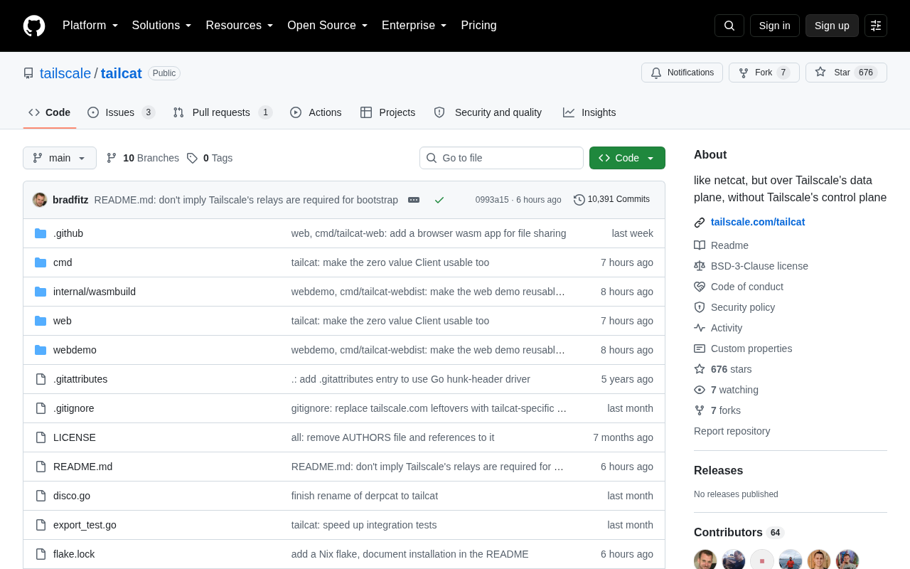Open the export_test.go file

tap(85, 525)
